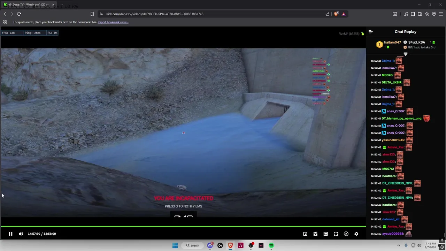Seek on the green video progress bar

pos(183,227)
